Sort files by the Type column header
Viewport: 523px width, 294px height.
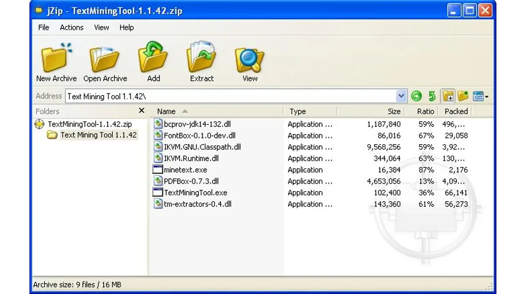310,111
